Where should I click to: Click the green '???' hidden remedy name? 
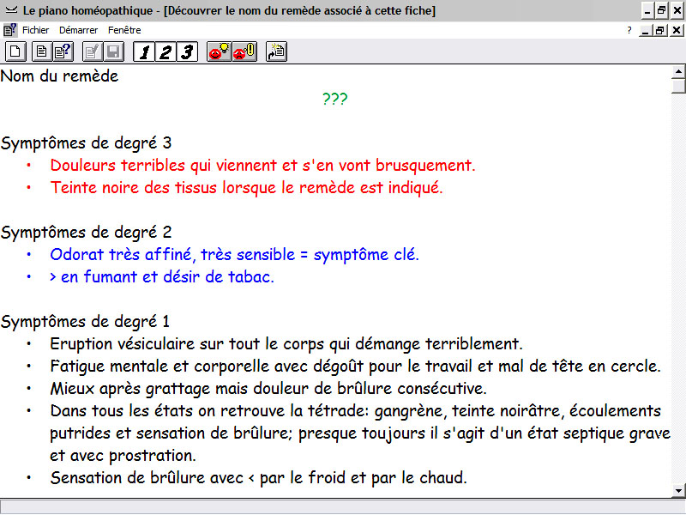click(334, 99)
